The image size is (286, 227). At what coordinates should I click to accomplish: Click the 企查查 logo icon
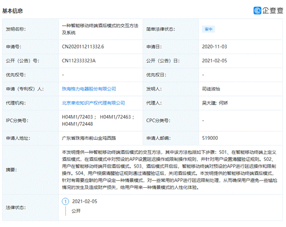click(258, 10)
